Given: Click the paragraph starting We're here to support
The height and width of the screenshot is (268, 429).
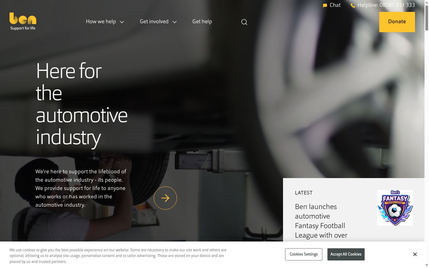Looking at the screenshot, I should pos(81,188).
